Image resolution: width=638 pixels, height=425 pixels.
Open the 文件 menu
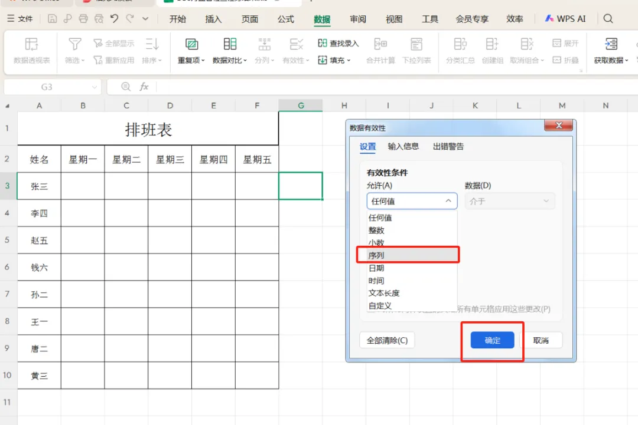tap(20, 19)
